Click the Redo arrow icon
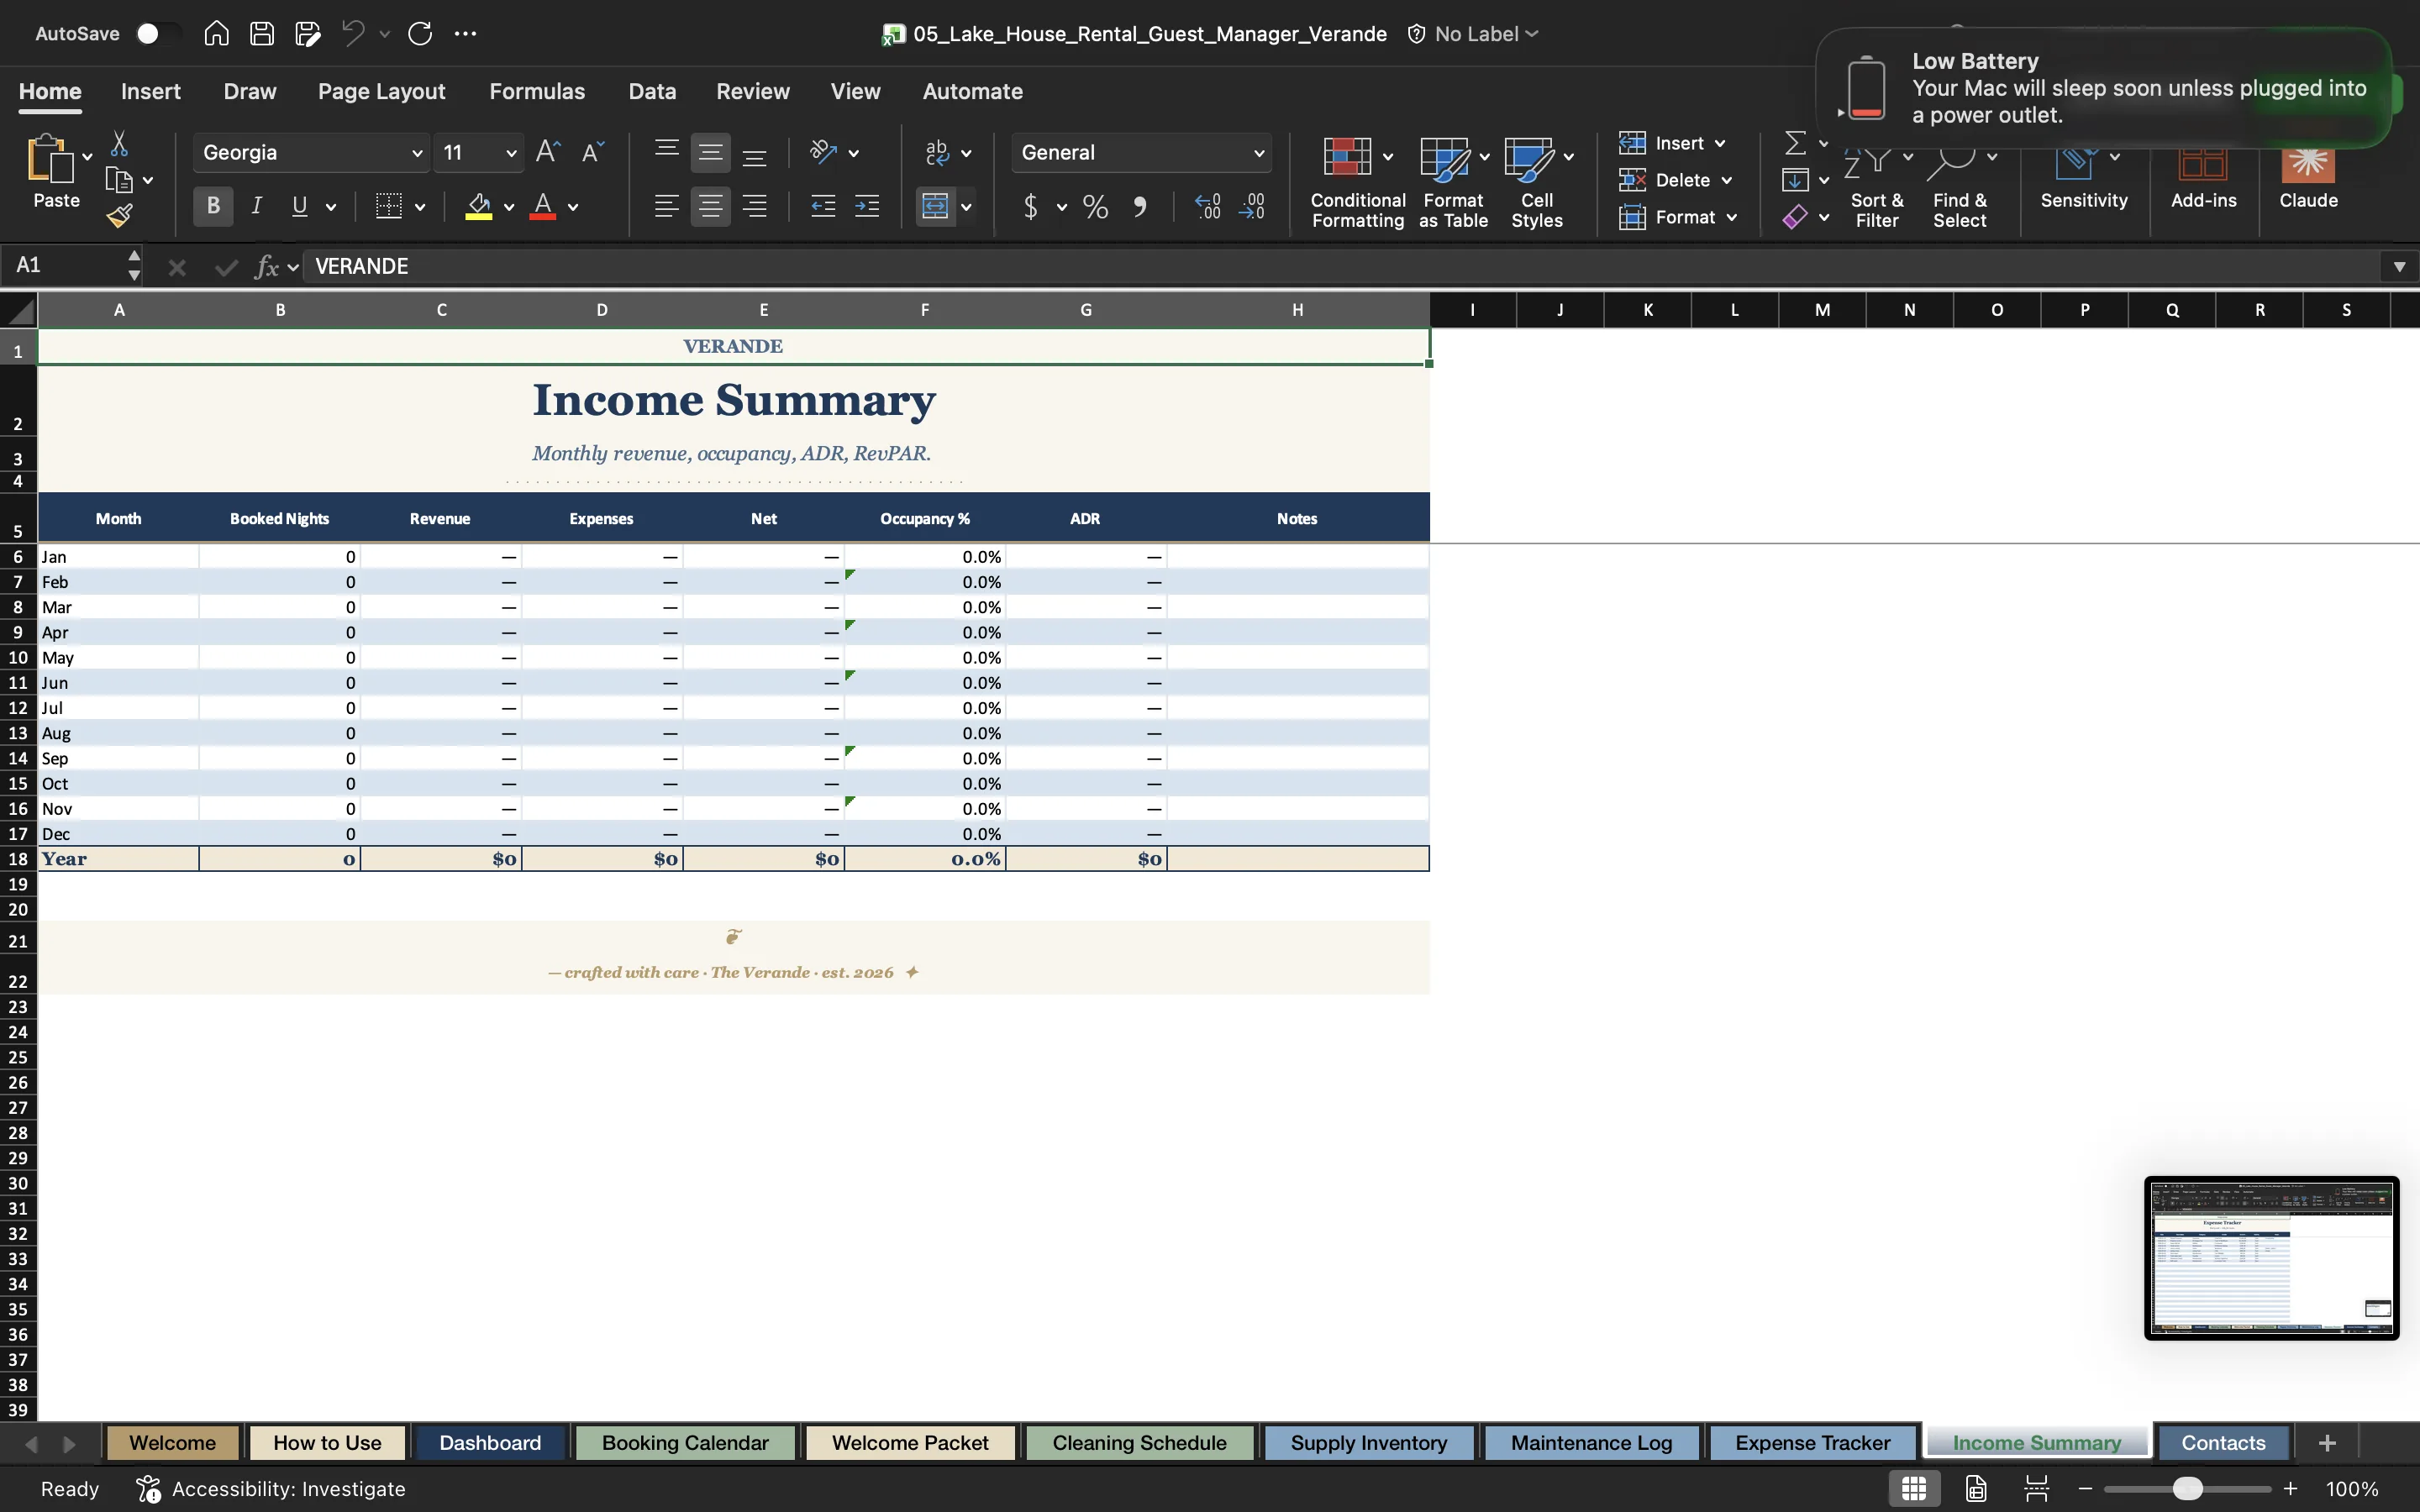The width and height of the screenshot is (2420, 1512). pyautogui.click(x=420, y=33)
